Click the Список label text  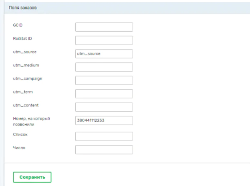click(20, 134)
